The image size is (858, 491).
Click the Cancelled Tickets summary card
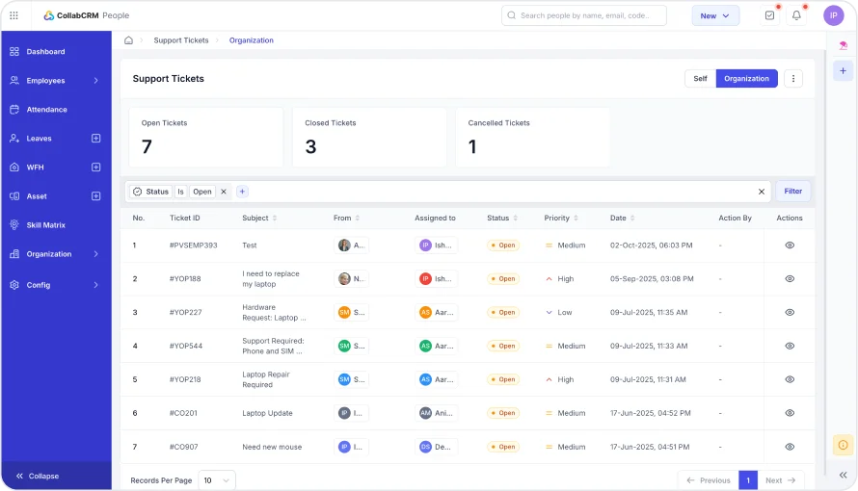(532, 137)
